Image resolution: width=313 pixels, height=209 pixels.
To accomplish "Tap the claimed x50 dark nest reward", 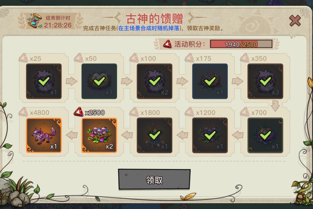I will pos(99,81).
